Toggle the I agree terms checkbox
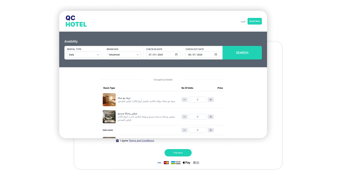 click(x=117, y=141)
